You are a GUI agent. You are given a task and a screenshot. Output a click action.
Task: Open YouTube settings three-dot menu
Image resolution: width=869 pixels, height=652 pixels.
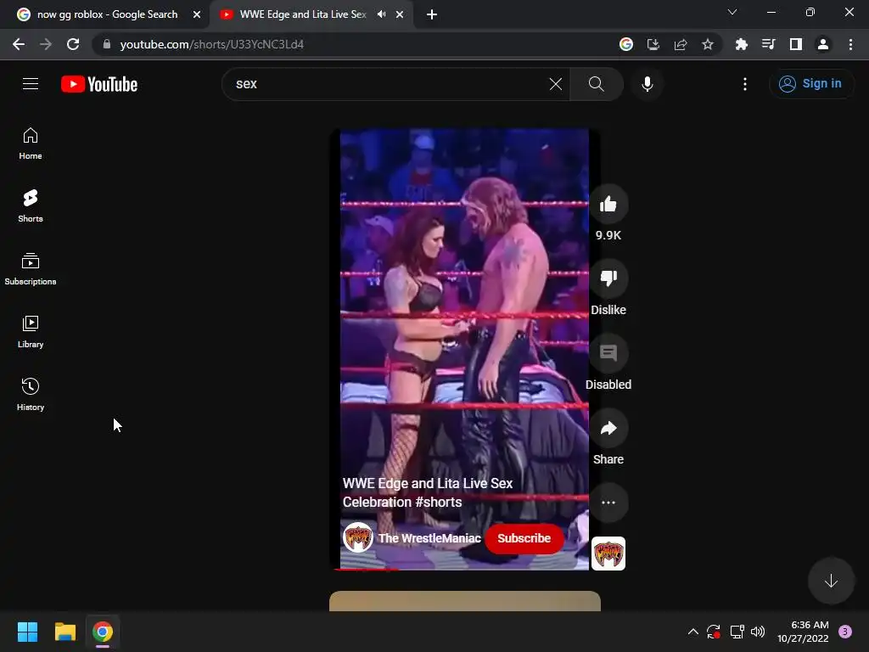point(745,84)
